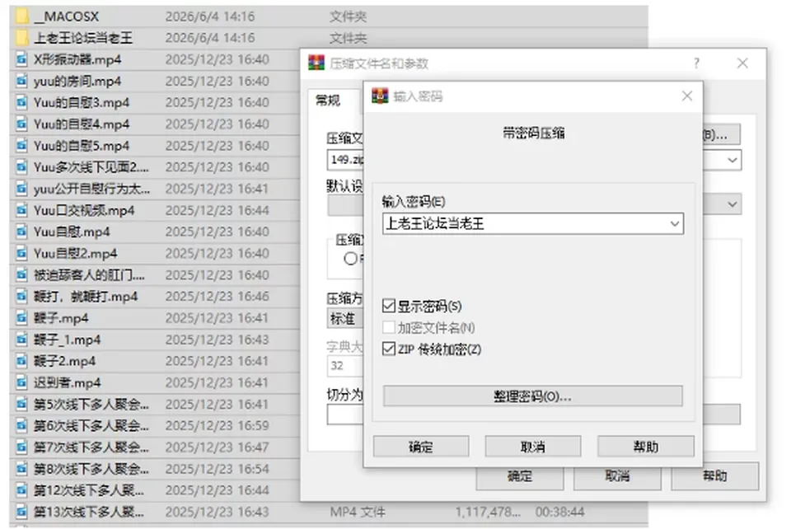
Task: Select the file icon of the 第13次线下多人聚 row
Action: click(21, 512)
